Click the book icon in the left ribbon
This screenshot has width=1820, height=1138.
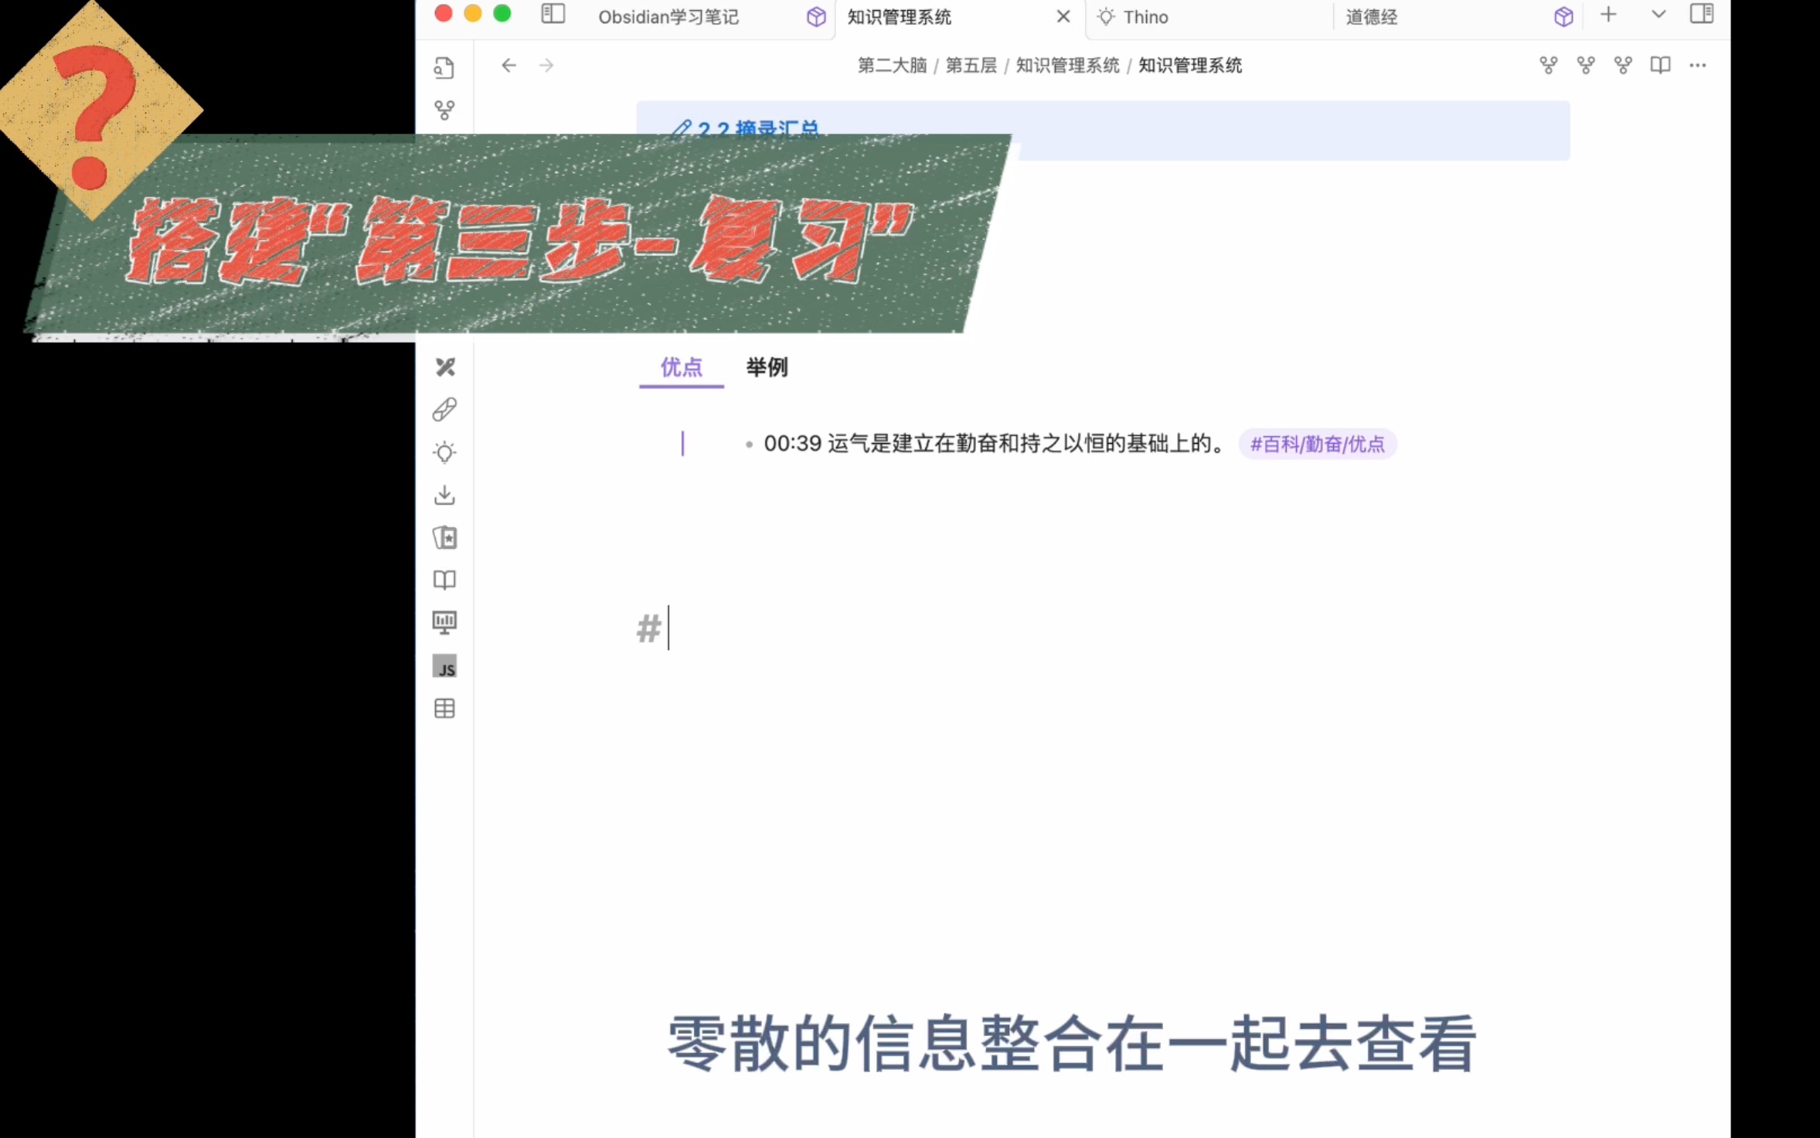point(444,580)
